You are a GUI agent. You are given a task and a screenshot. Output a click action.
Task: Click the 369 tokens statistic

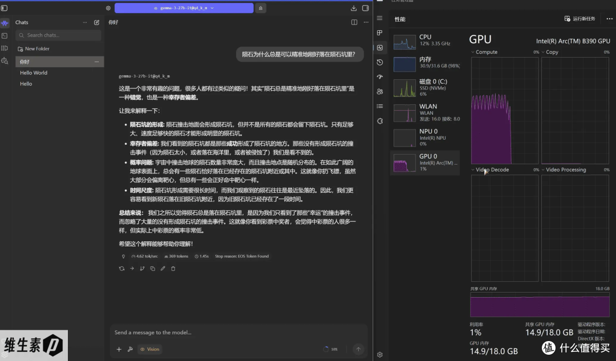pyautogui.click(x=176, y=256)
